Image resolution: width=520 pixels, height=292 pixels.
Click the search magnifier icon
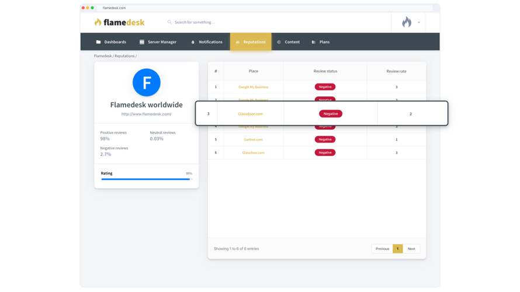coord(169,22)
